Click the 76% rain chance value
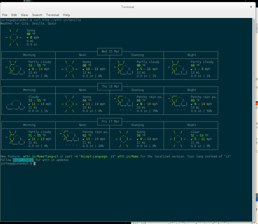This screenshot has height=224, width=258. [155, 111]
